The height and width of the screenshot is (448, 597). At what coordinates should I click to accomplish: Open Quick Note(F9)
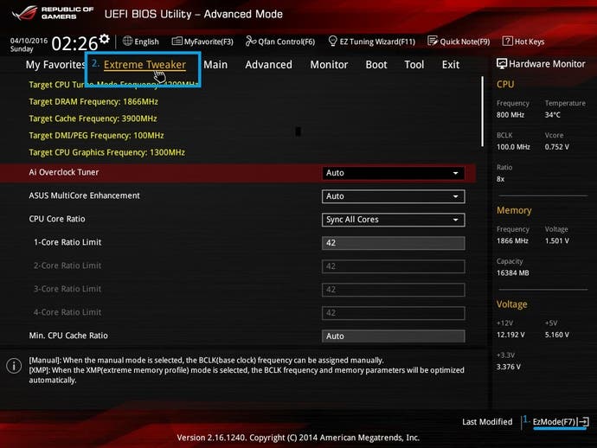click(x=459, y=42)
